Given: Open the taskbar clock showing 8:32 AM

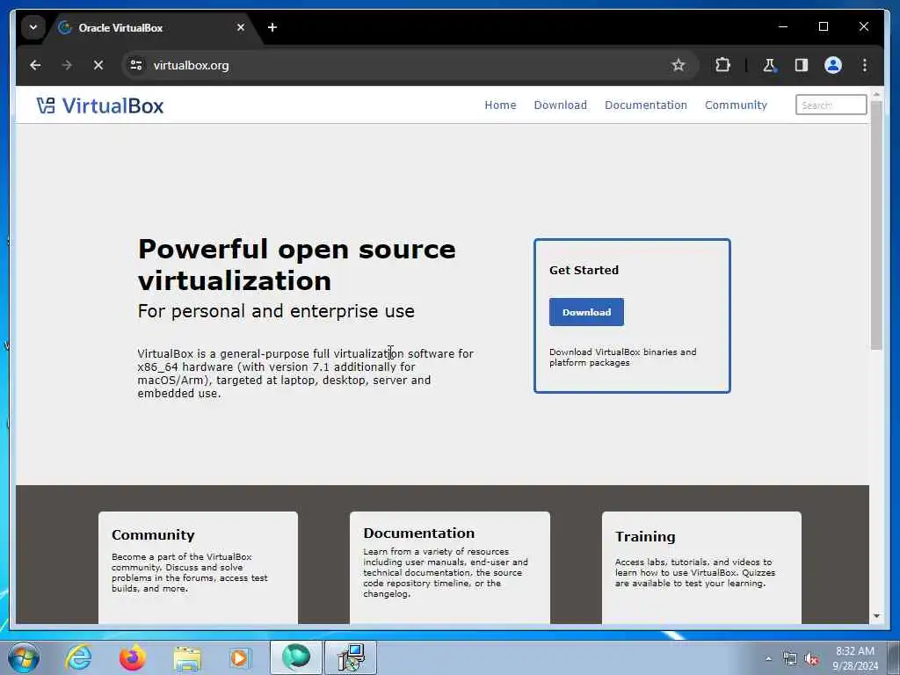Looking at the screenshot, I should click(855, 658).
